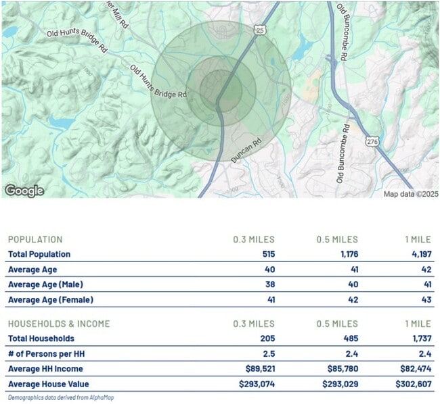Viewport: 440px width, 404px height.
Task: Click 0.5 MILES header in Households section
Action: pos(336,324)
